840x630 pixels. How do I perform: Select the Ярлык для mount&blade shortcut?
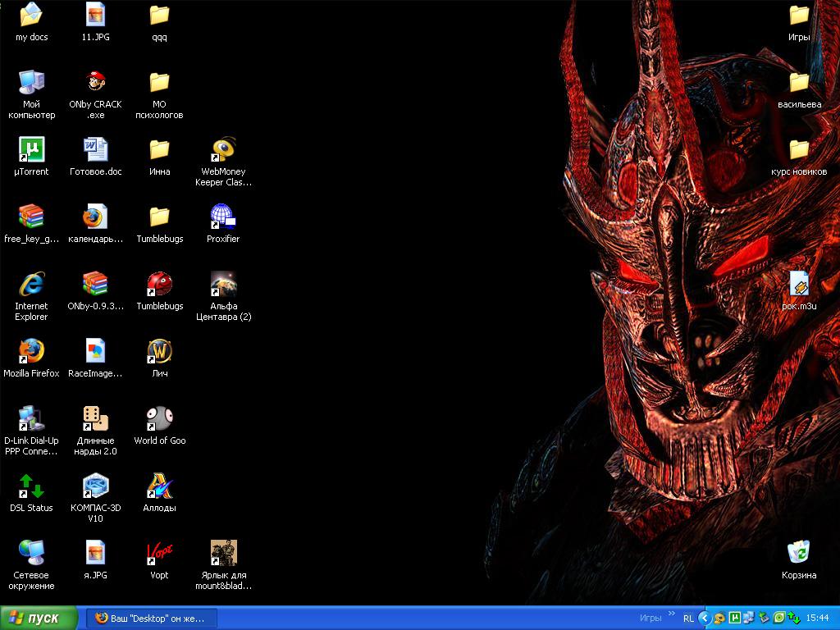coord(223,553)
